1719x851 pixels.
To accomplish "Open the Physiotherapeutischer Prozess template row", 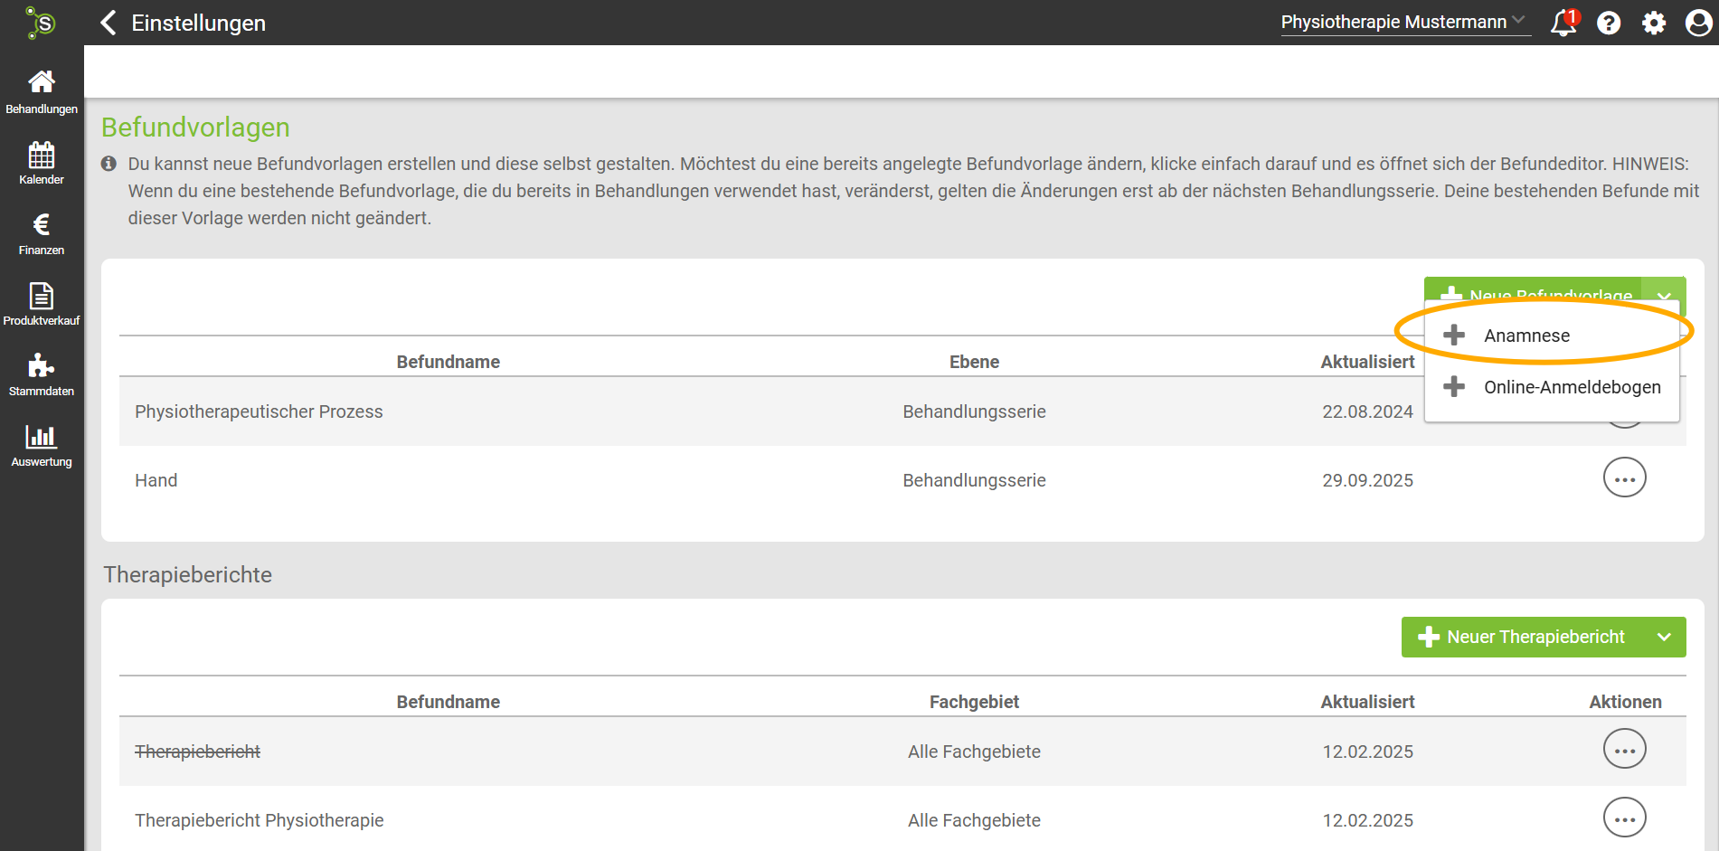I will (259, 411).
